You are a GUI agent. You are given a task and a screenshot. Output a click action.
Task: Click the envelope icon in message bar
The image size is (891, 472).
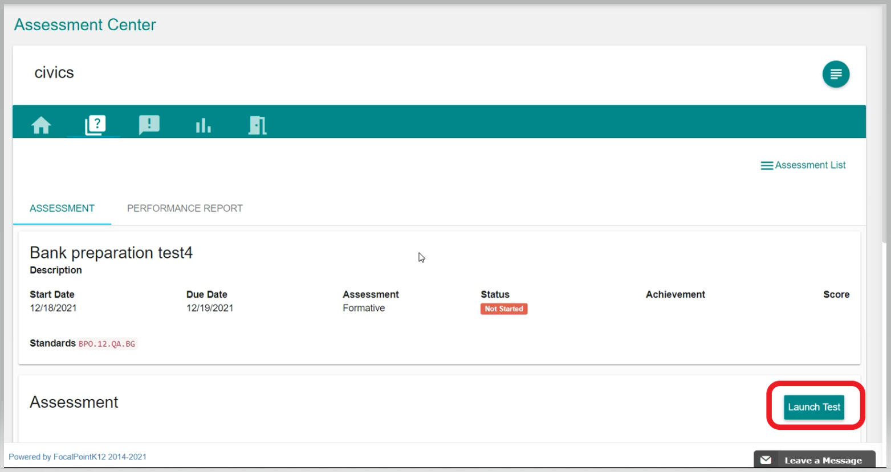[x=766, y=460]
